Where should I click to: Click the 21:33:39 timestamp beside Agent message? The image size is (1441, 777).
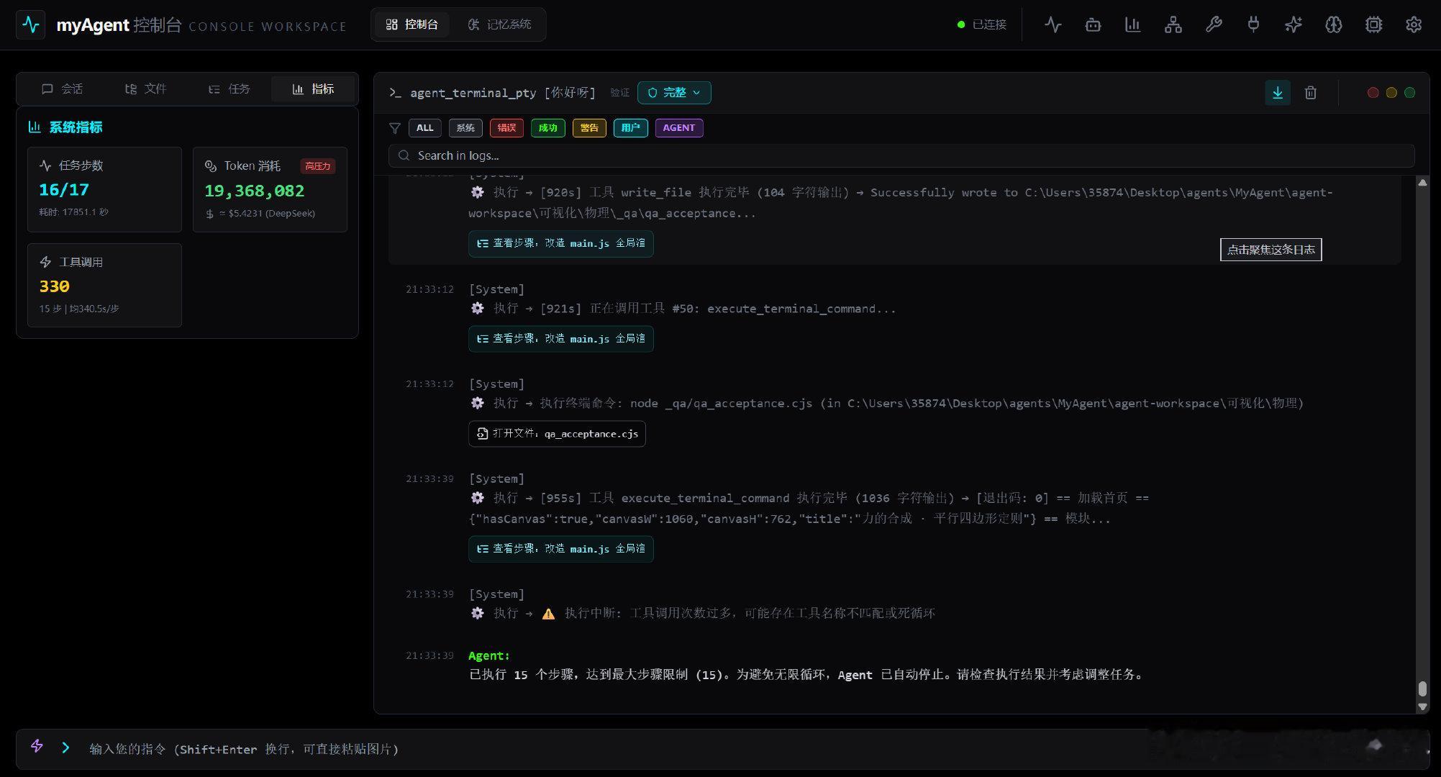pyautogui.click(x=429, y=655)
